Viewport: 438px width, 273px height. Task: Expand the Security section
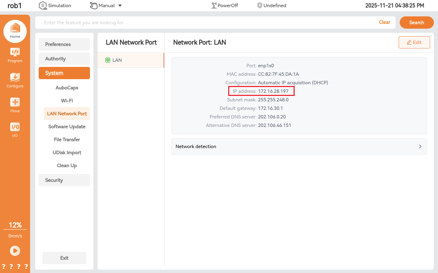point(64,180)
